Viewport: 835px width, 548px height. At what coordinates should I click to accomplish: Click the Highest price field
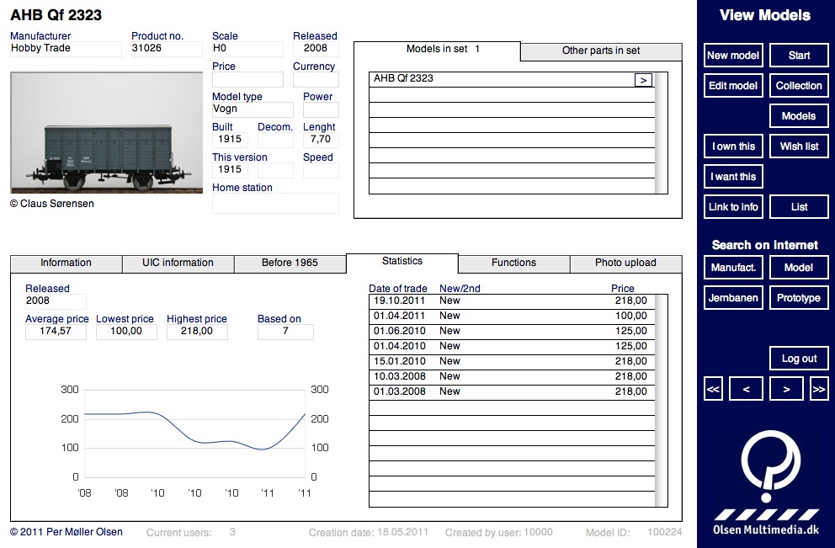197,332
